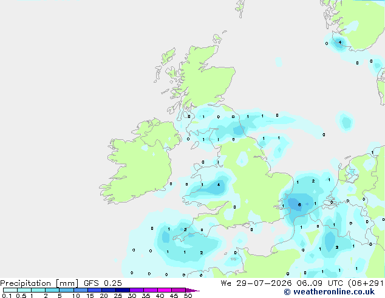Click the above-50 mm arrow at legend end

192,290
